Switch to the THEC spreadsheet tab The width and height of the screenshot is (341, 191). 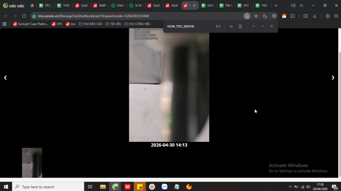63,6
